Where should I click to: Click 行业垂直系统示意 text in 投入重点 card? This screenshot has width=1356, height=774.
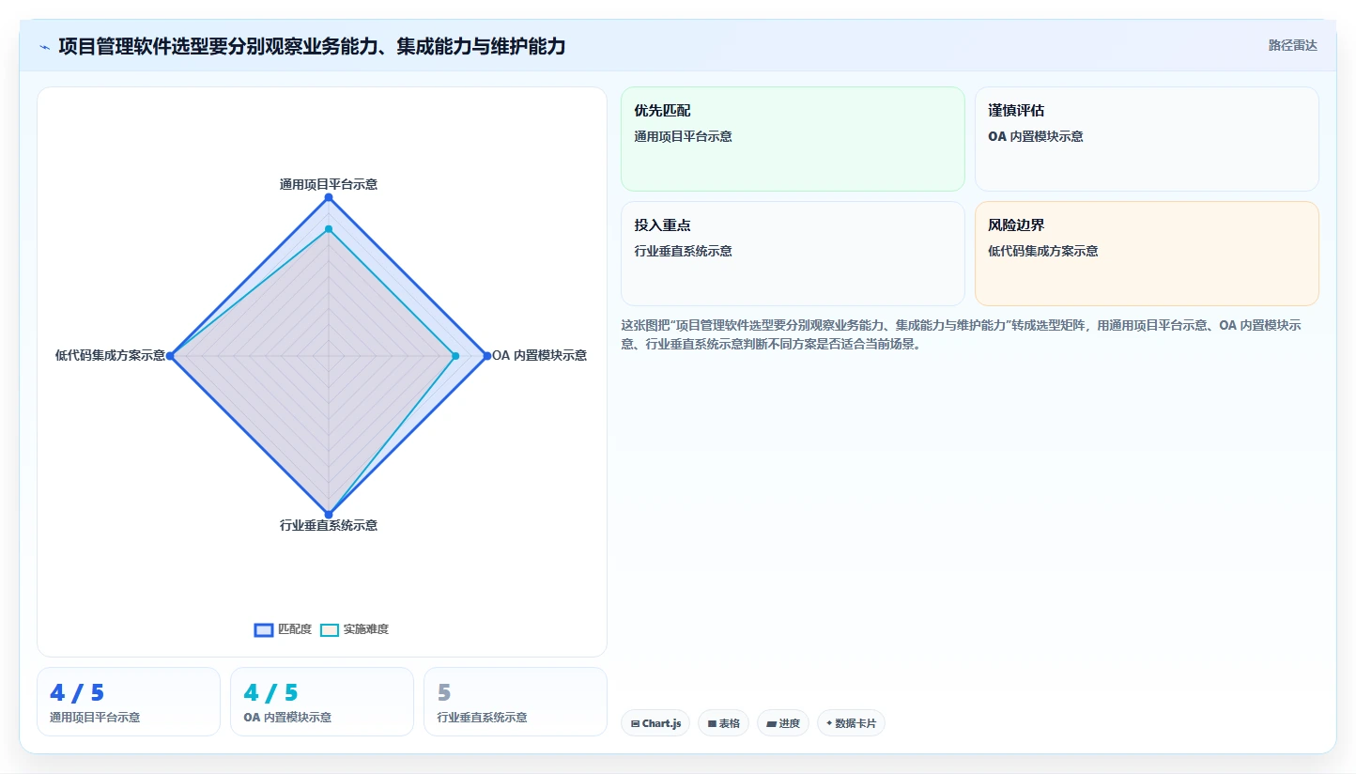point(684,251)
